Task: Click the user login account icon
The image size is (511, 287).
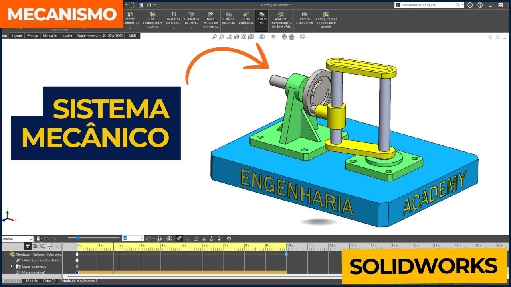Action: [x=470, y=5]
